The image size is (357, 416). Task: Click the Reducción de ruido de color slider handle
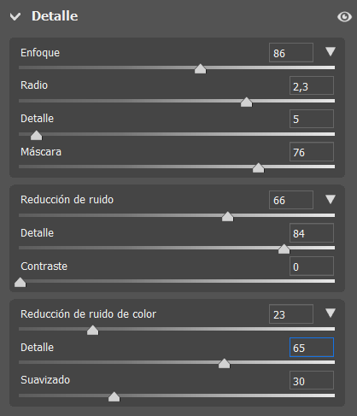point(92,330)
